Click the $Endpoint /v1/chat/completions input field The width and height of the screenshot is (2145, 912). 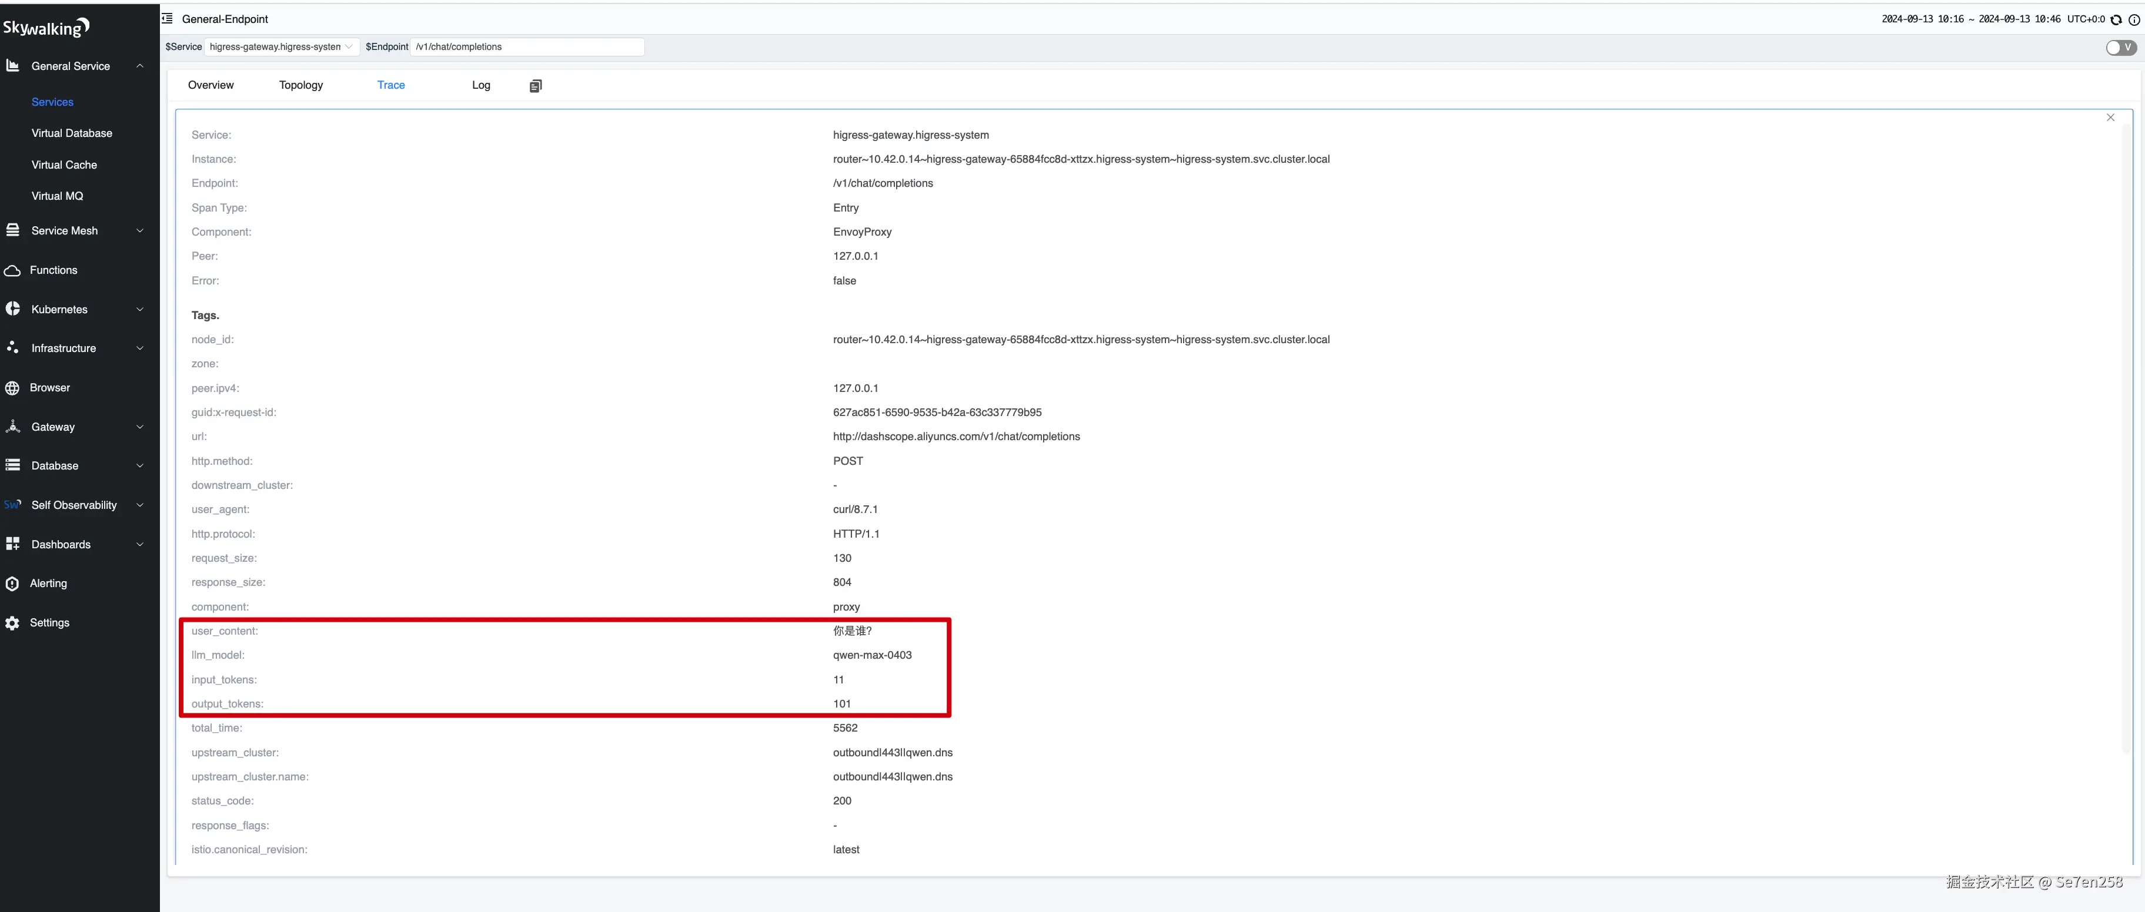(527, 46)
